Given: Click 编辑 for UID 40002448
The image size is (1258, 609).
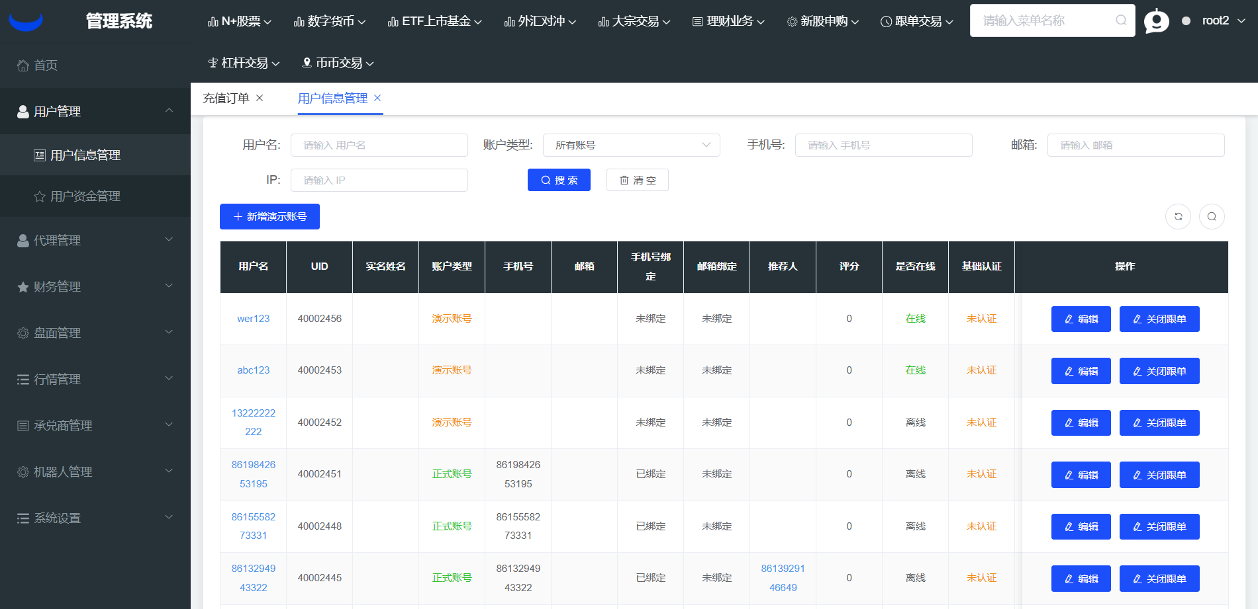Looking at the screenshot, I should (1081, 526).
